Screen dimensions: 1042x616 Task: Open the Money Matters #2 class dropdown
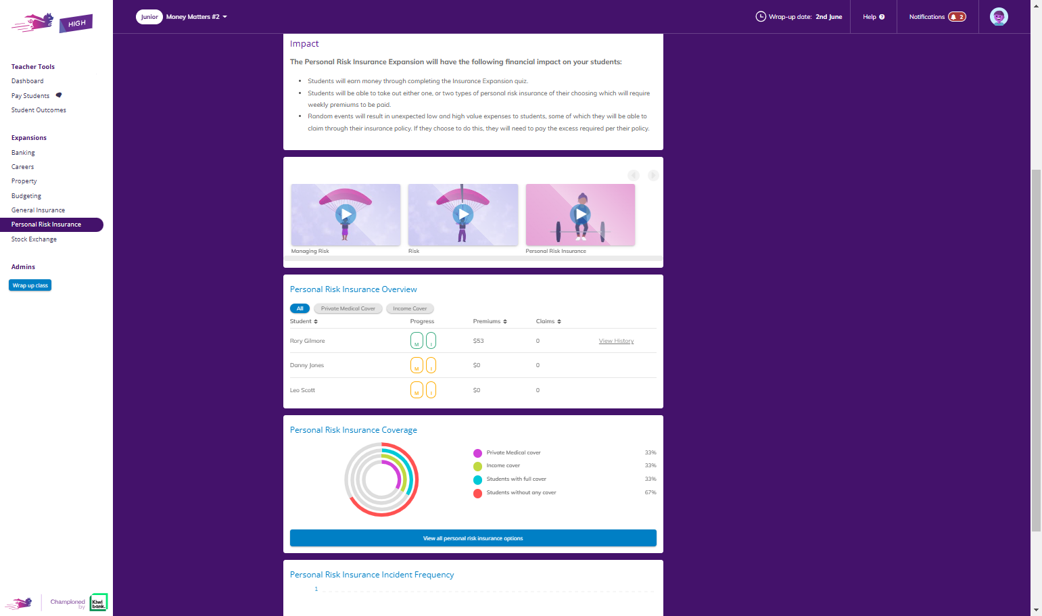(196, 17)
